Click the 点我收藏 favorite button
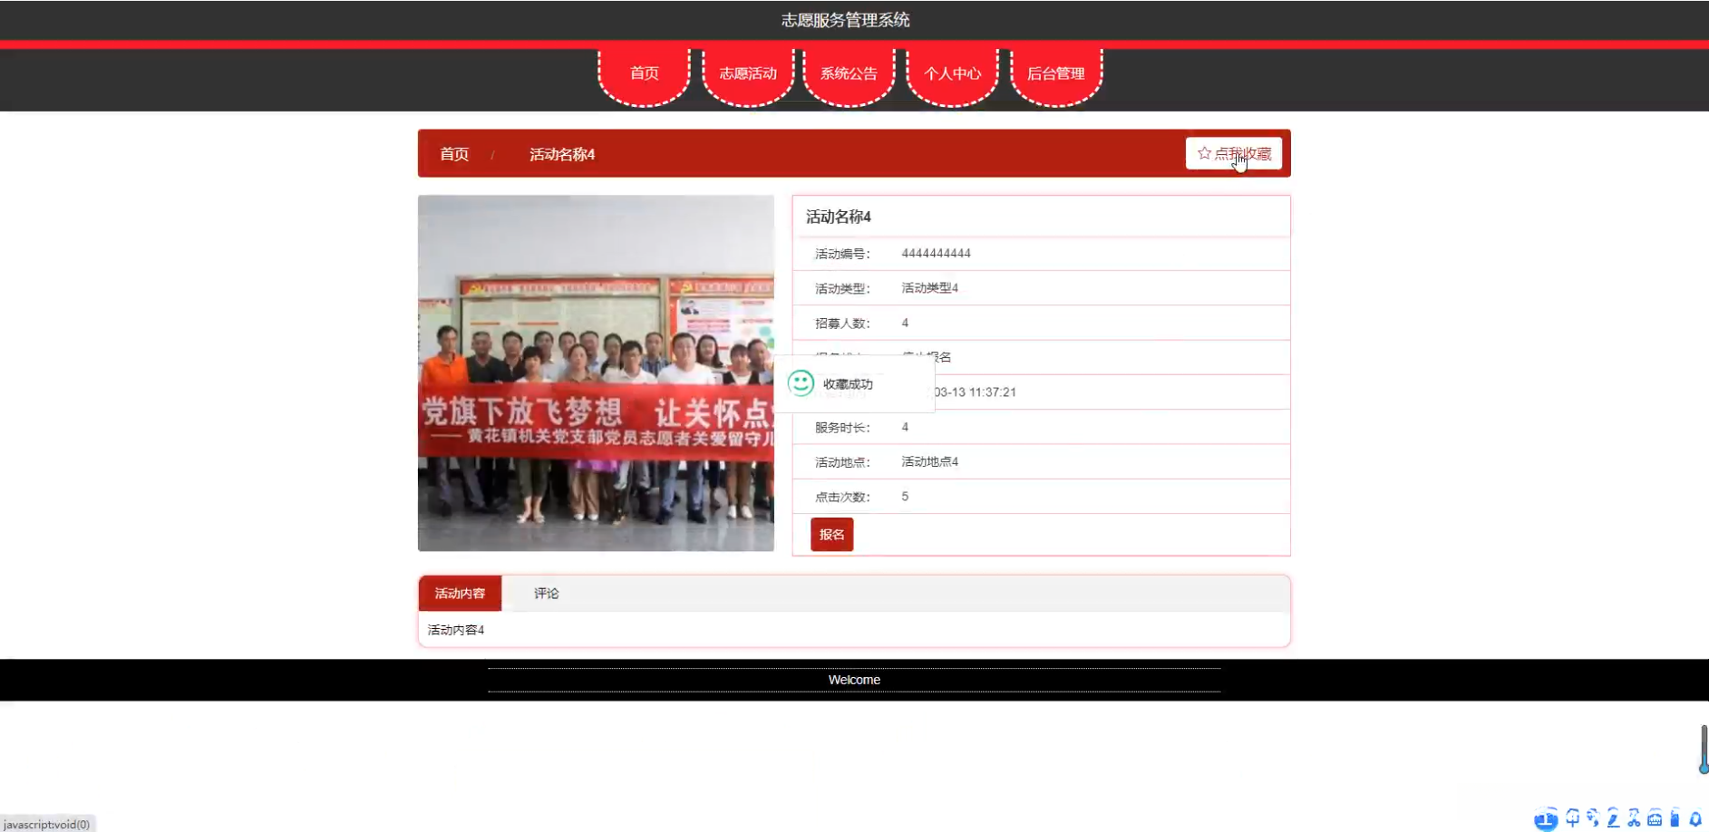This screenshot has height=832, width=1709. pos(1234,153)
